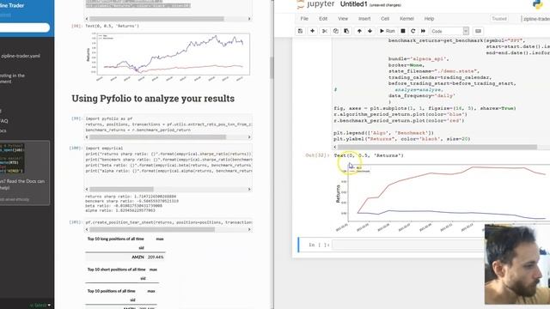Viewport: 550px width, 309px height.
Task: Restart the kernel with circular arrow
Action: [413, 31]
